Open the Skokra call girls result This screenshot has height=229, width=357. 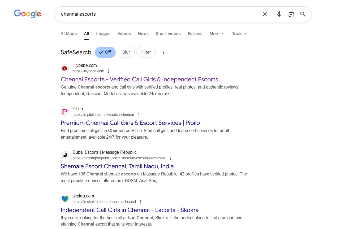[x=130, y=210]
